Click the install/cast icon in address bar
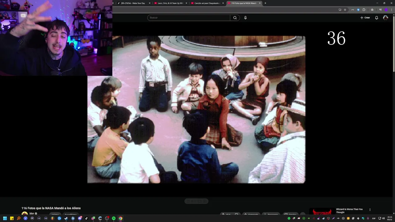Screen dimensions: 395x222 [340, 10]
